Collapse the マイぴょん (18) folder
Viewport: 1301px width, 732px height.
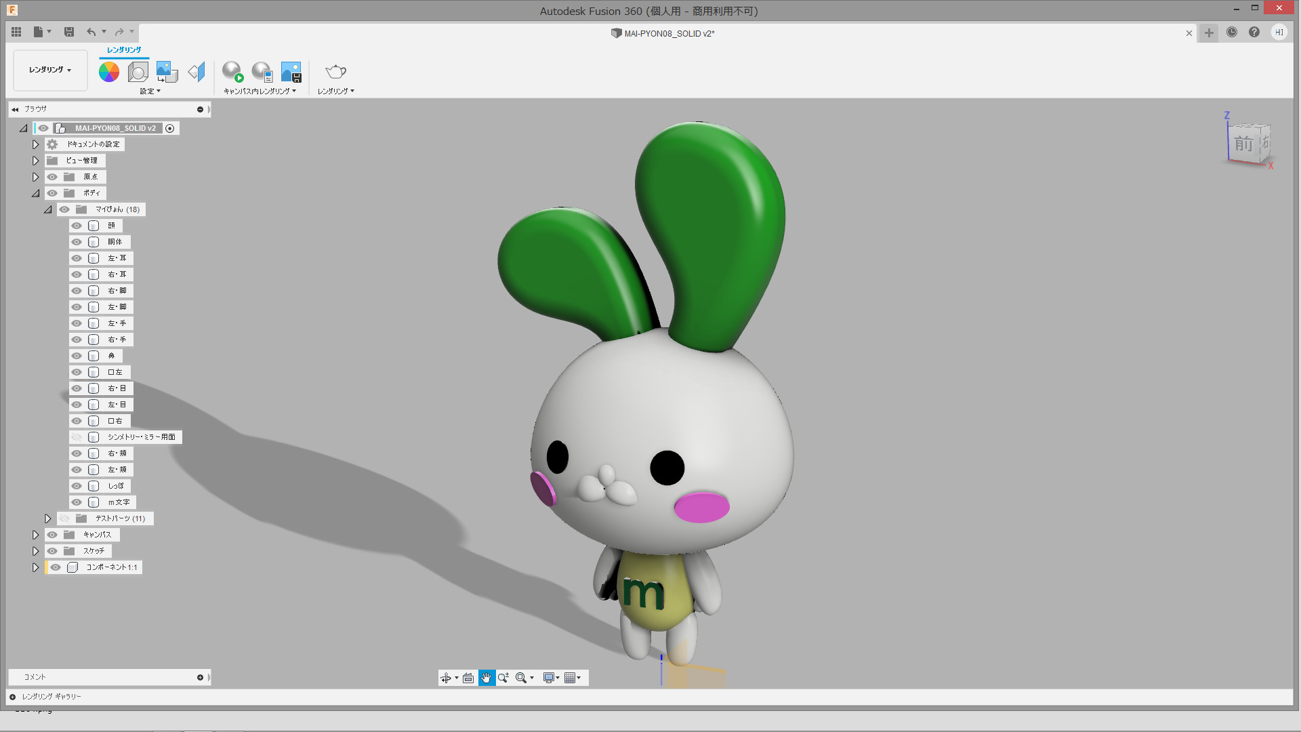coord(48,209)
